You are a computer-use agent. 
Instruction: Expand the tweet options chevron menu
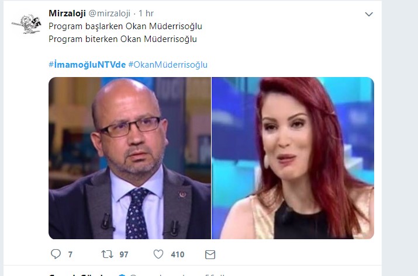369,14
